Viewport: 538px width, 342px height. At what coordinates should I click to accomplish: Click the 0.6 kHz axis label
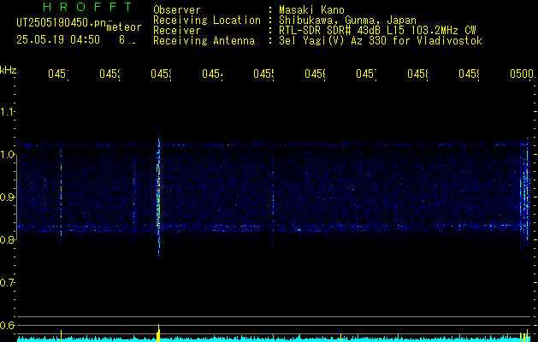pos(7,325)
